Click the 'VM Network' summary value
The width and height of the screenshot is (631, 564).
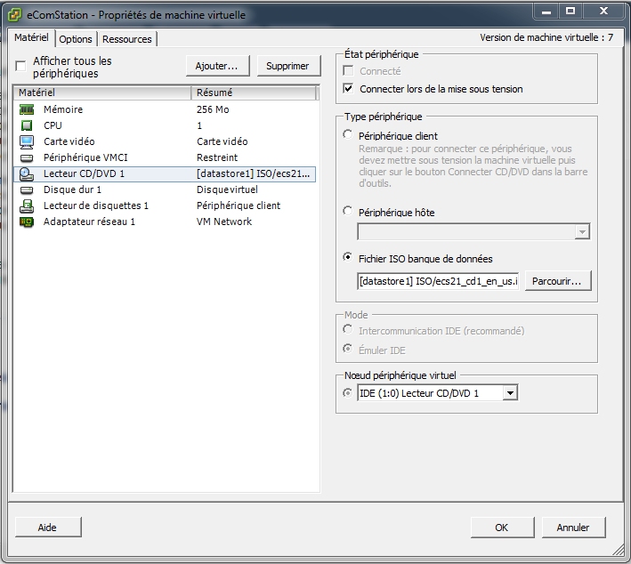[x=224, y=222]
